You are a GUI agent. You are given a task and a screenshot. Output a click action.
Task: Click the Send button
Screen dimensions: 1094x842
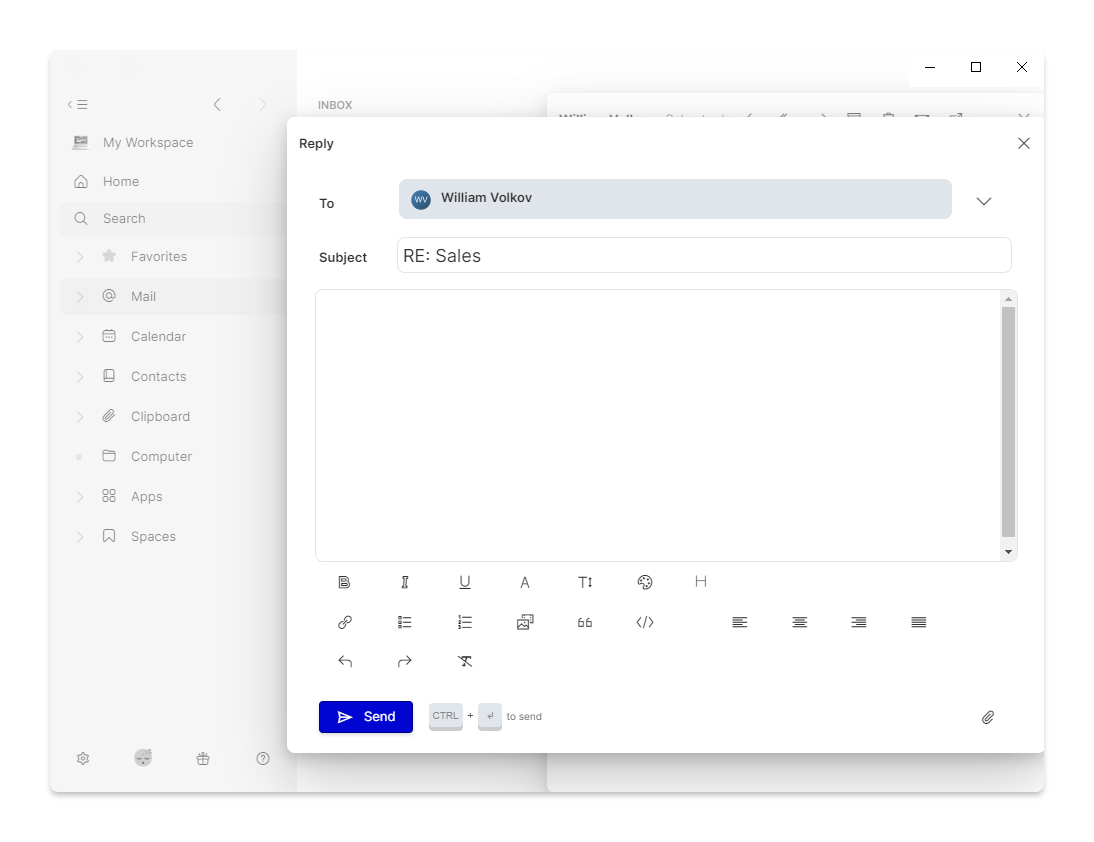(x=366, y=717)
